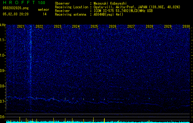Click the 2029 time axis marker
This screenshot has height=123, width=193.
coord(168,26)
